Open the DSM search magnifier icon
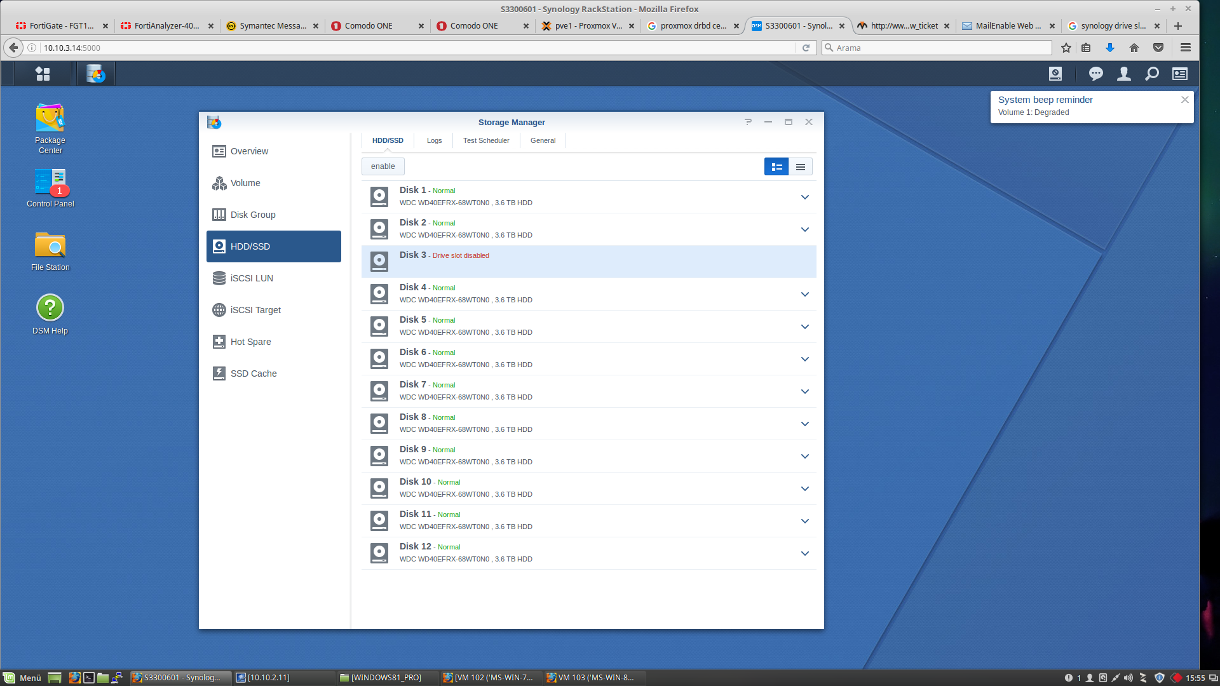This screenshot has height=686, width=1220. [x=1151, y=74]
